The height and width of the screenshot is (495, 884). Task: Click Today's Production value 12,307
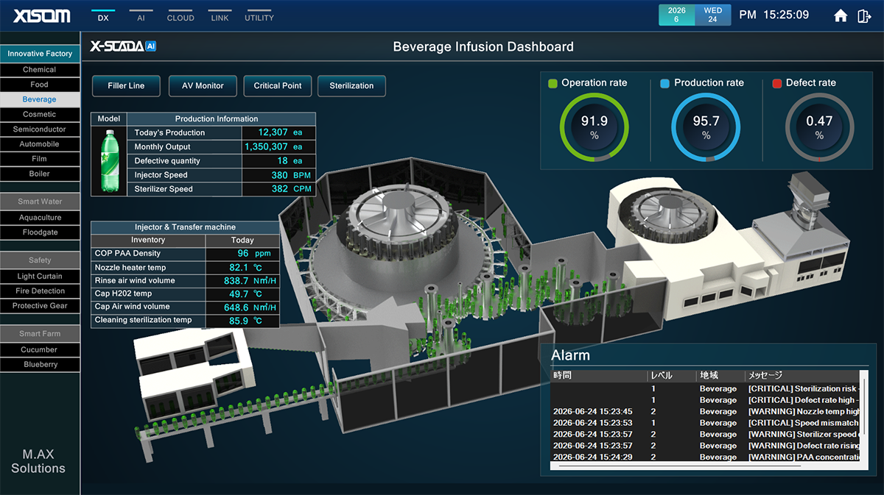point(273,132)
